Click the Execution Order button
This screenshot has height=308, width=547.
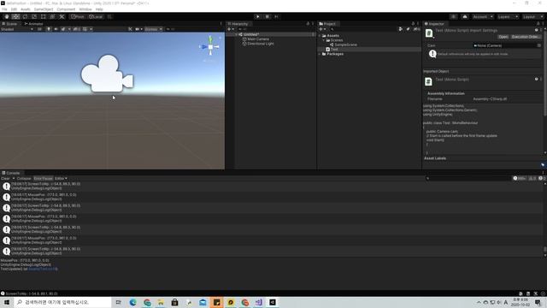526,37
